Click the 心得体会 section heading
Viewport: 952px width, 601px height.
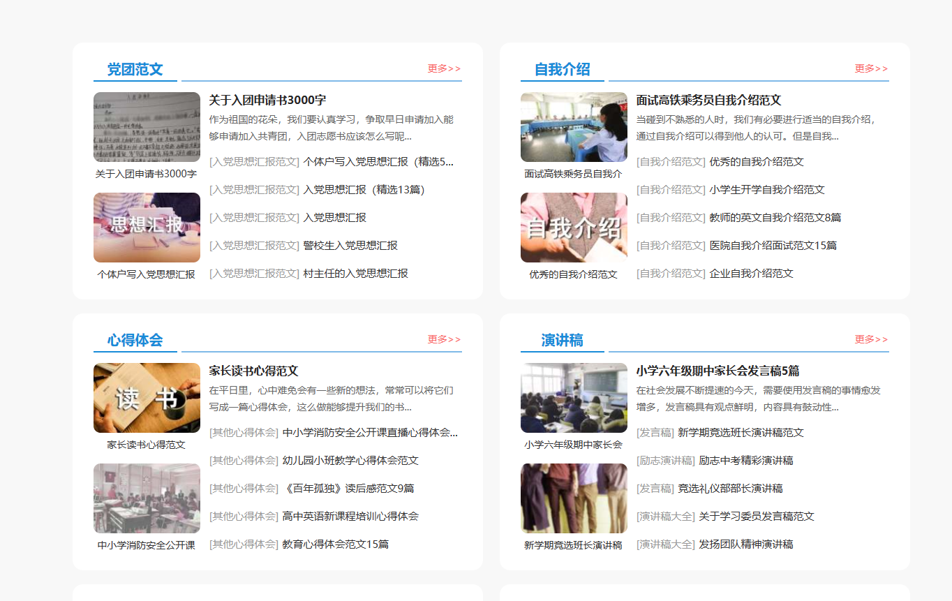pos(135,340)
